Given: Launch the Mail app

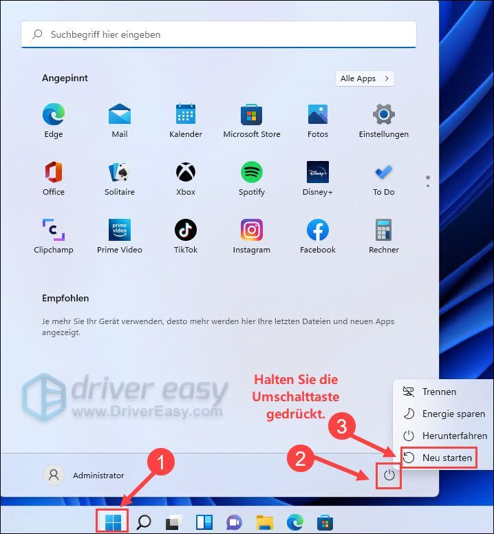Looking at the screenshot, I should click(x=120, y=120).
